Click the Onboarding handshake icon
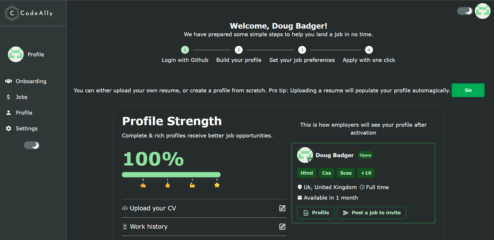Image resolution: width=494 pixels, height=240 pixels. point(9,81)
